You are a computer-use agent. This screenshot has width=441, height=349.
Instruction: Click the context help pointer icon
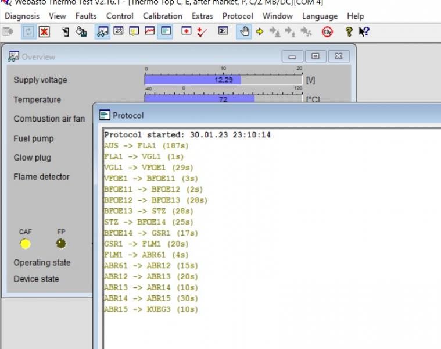pyautogui.click(x=364, y=31)
